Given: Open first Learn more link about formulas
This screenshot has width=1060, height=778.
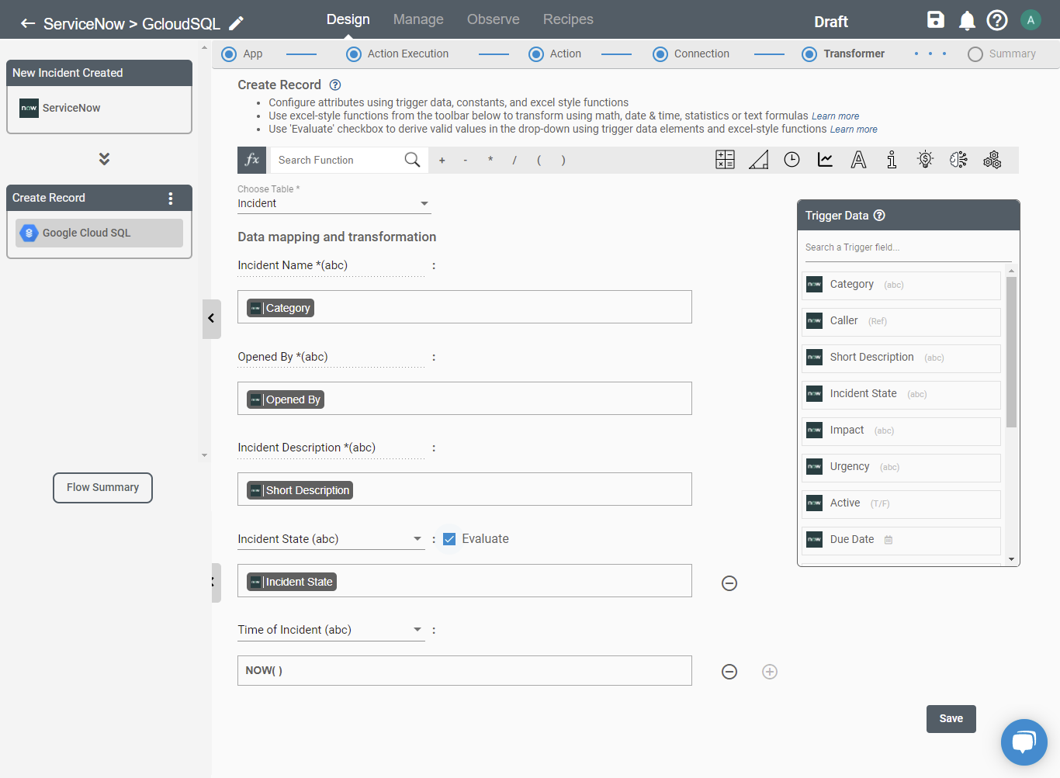Looking at the screenshot, I should [835, 116].
